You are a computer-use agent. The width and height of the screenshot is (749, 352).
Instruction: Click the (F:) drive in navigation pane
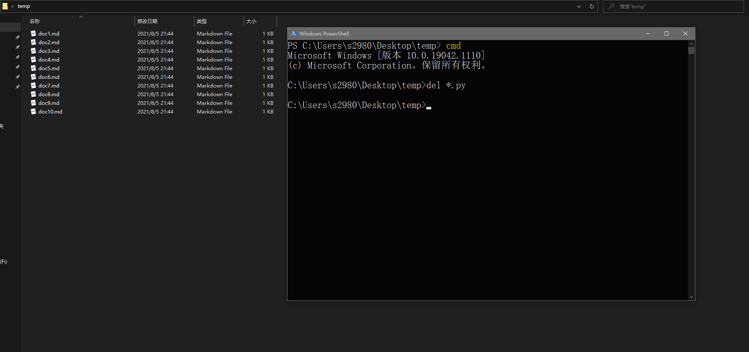pos(4,262)
